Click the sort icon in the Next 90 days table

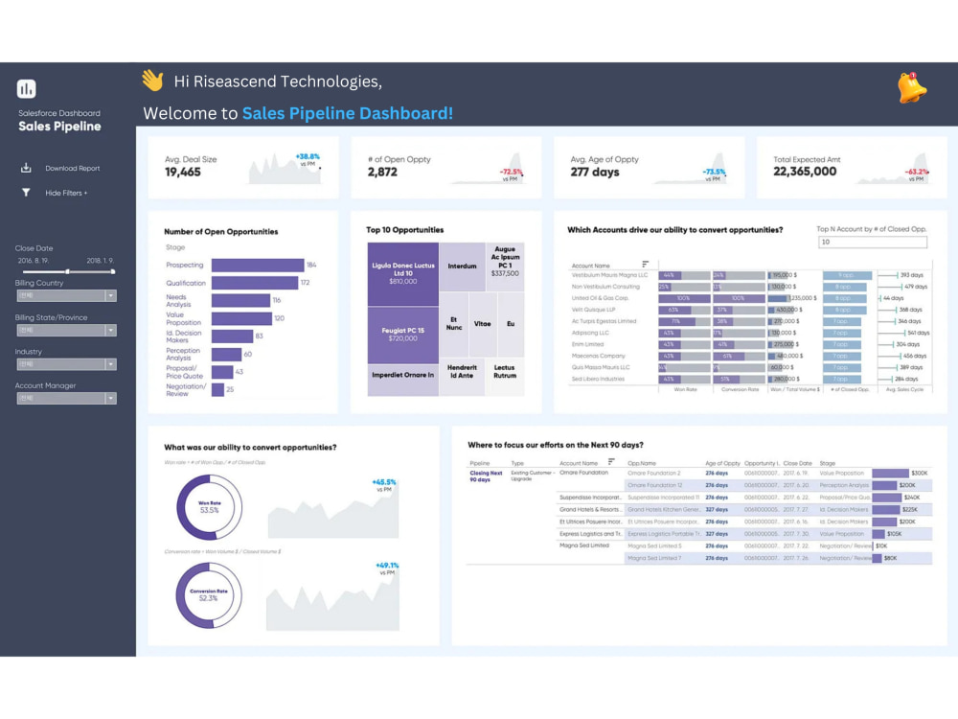tap(610, 461)
